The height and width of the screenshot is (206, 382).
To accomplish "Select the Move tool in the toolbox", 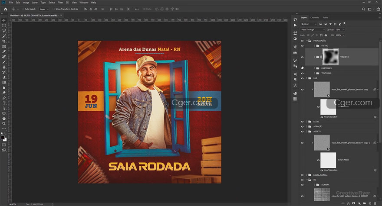I will pyautogui.click(x=4, y=21).
